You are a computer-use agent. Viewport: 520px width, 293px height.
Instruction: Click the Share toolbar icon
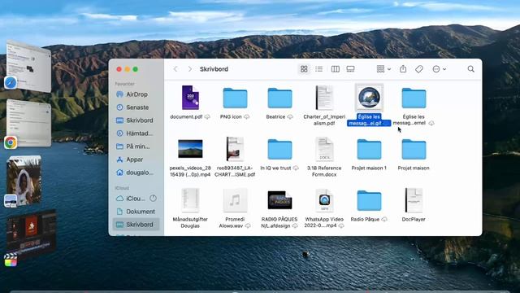(x=403, y=68)
